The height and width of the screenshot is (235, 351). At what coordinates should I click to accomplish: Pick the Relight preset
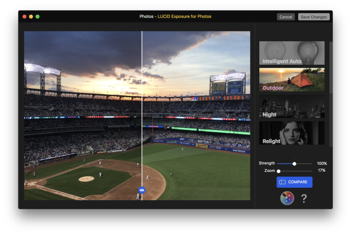(x=291, y=133)
